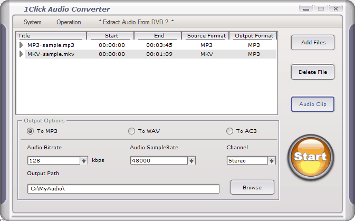Screen dimensions: 355x221
Task: Click the orange Start button
Action: pyautogui.click(x=311, y=157)
